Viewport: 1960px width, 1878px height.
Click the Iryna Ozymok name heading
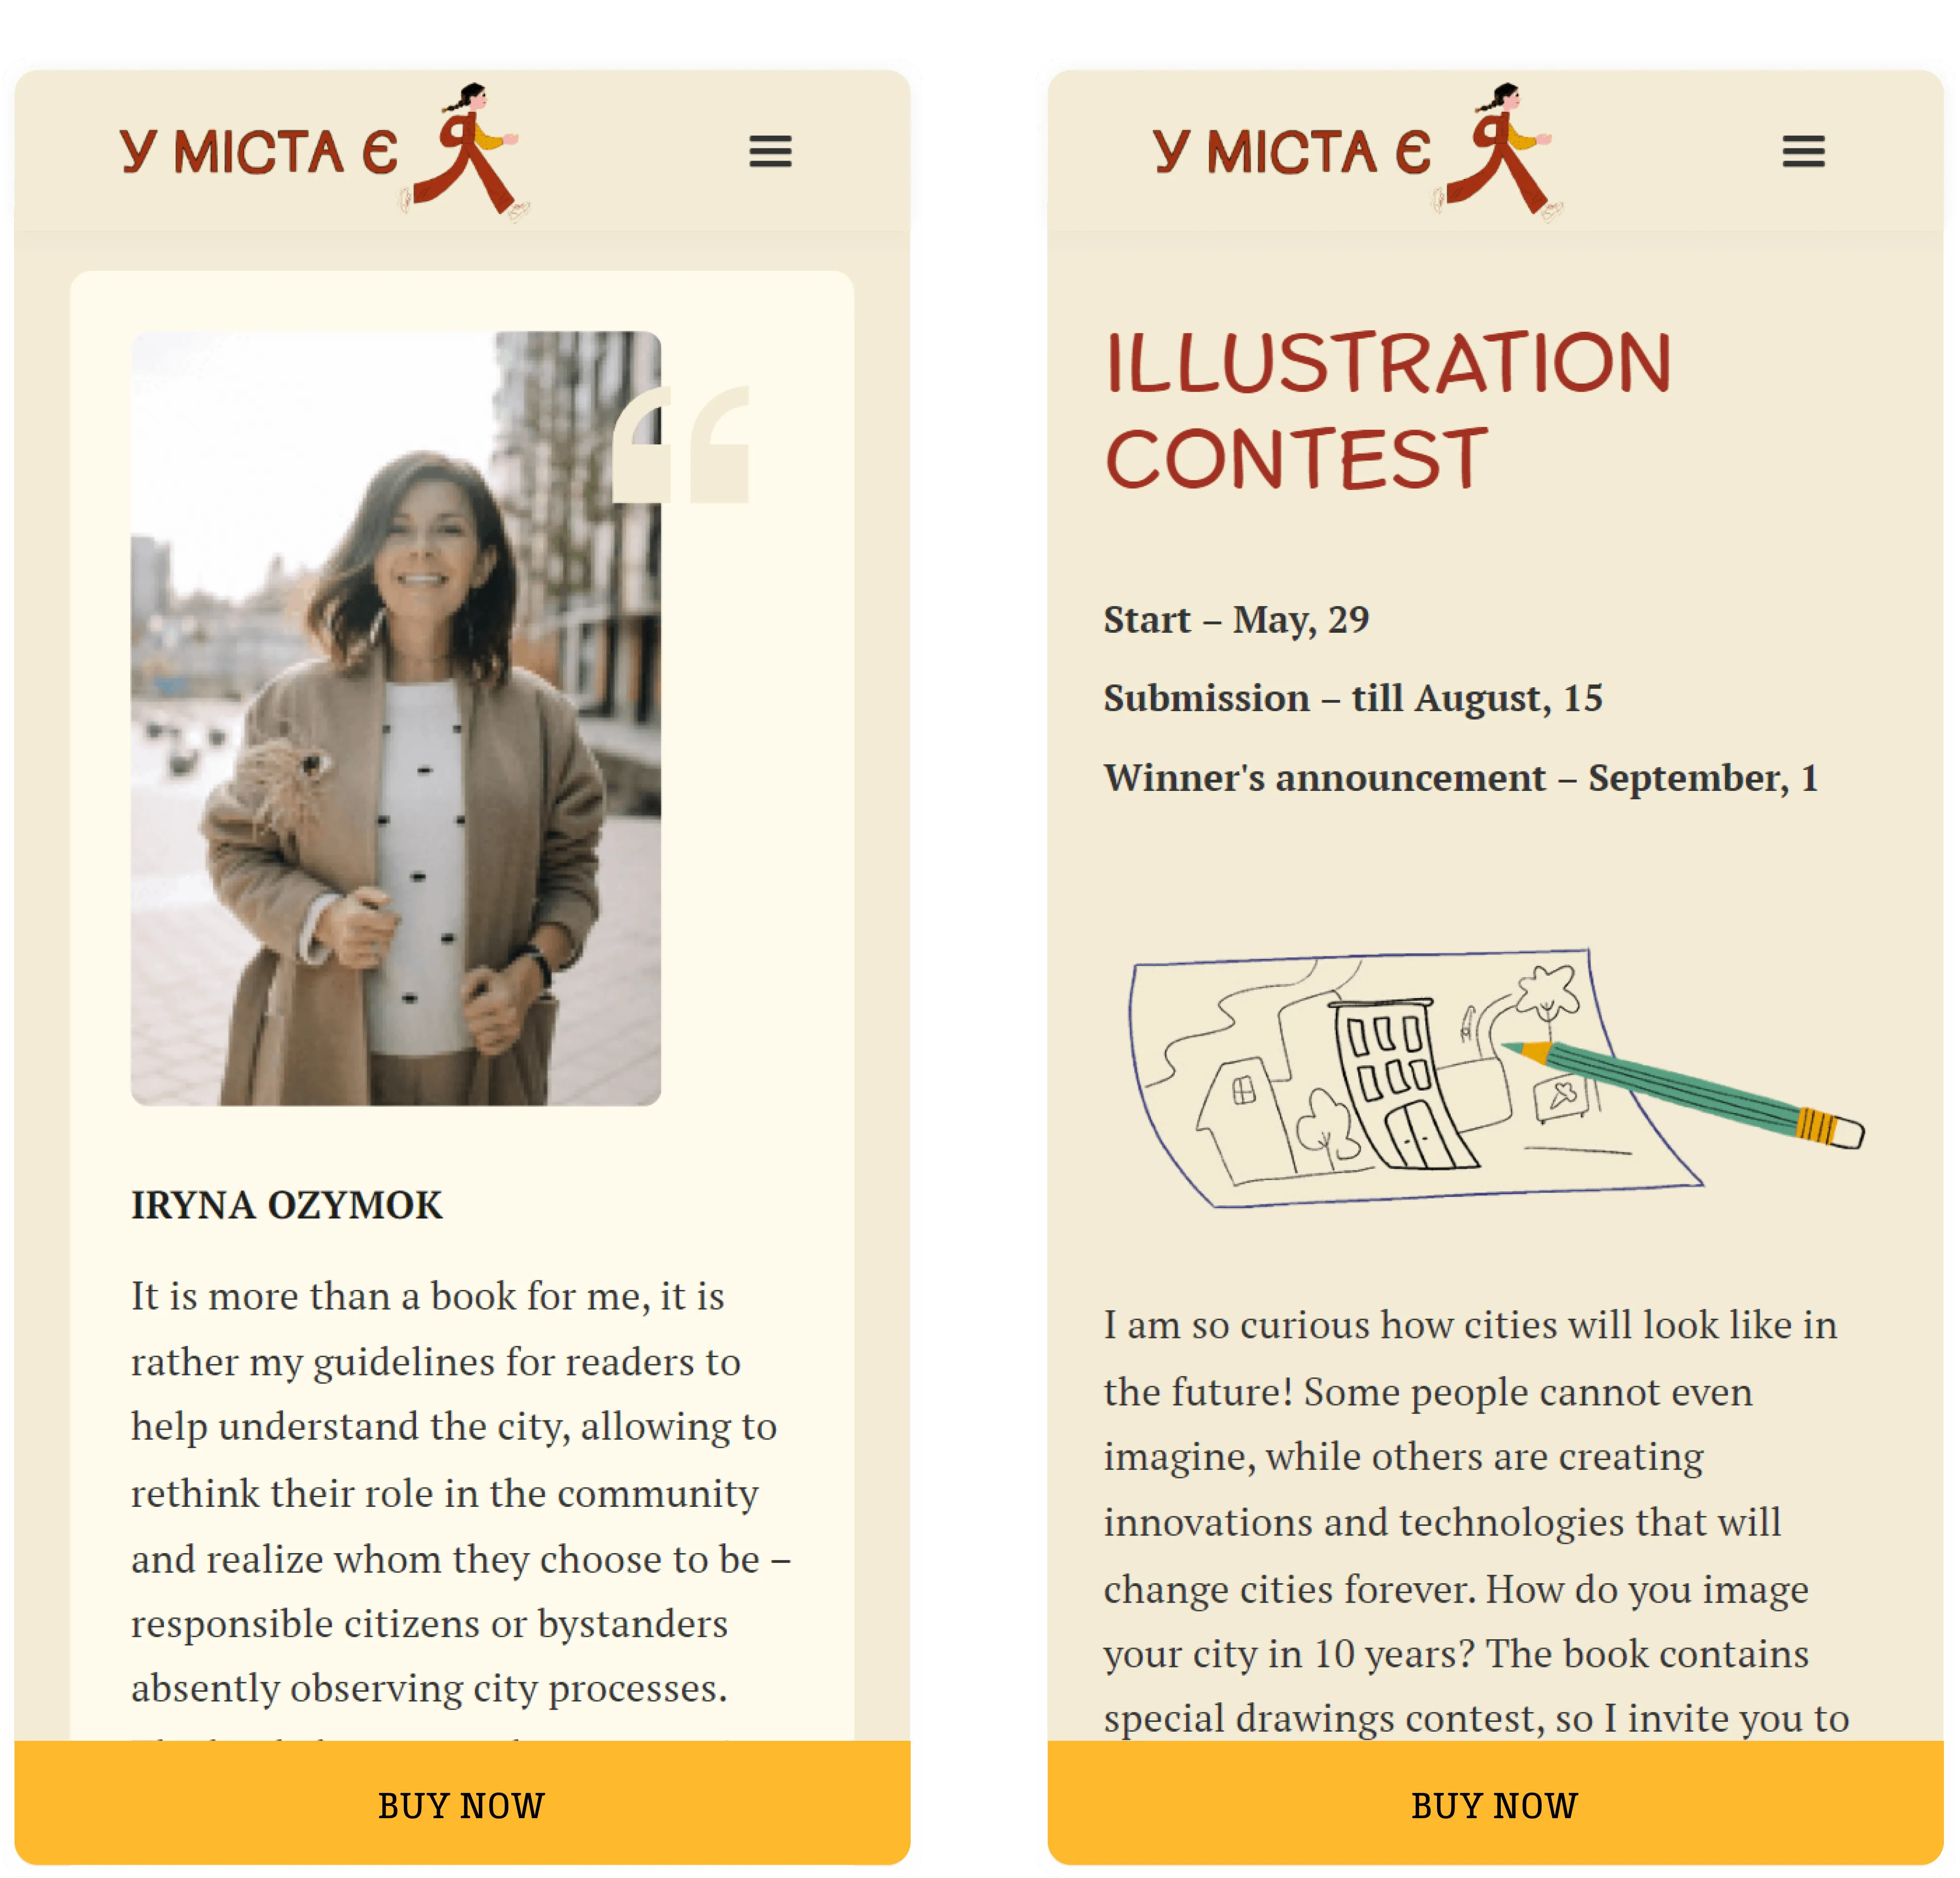tap(286, 1205)
